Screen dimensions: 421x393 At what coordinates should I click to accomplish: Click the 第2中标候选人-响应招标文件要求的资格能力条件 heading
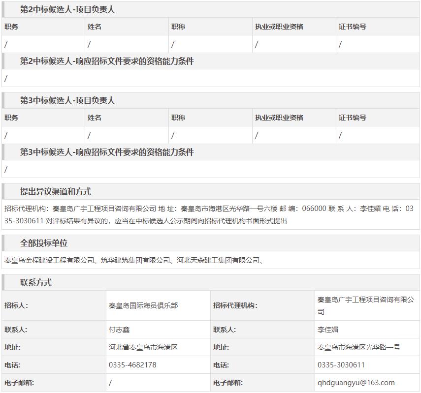(107, 61)
